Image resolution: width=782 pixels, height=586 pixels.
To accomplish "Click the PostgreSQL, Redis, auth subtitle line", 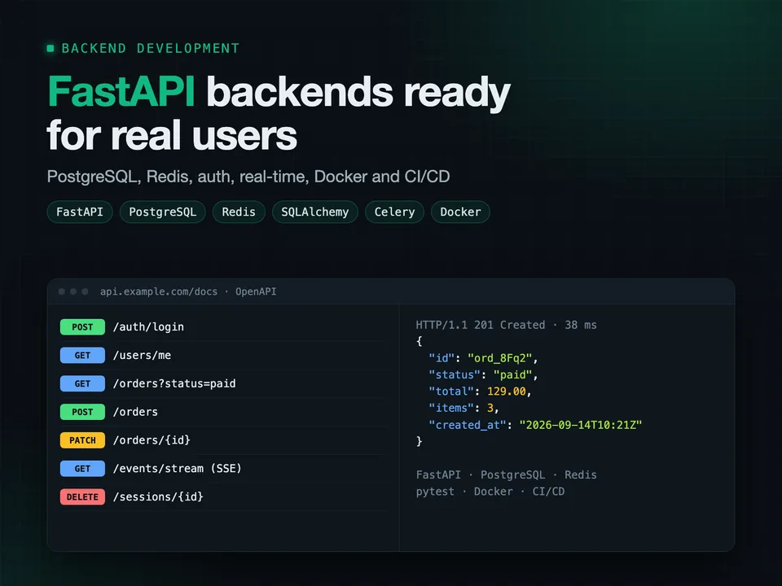I will [x=248, y=177].
